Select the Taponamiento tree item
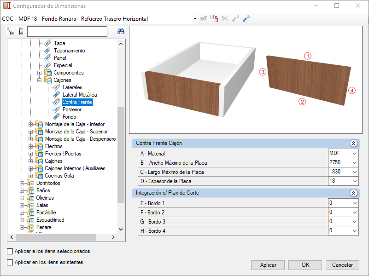 (x=69, y=51)
